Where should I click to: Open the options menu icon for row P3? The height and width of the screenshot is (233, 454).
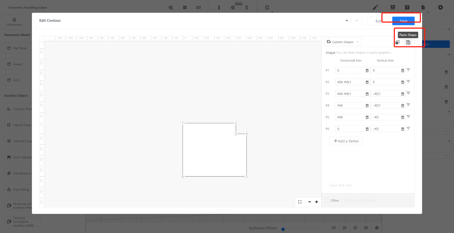point(408,93)
